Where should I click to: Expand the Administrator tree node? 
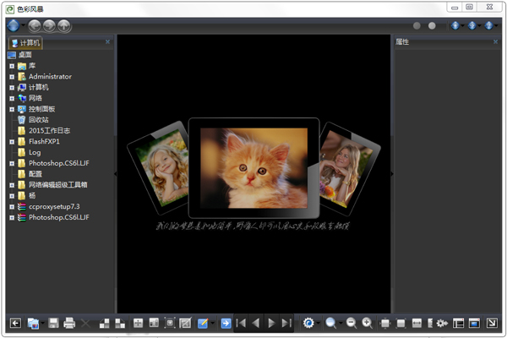pos(12,77)
